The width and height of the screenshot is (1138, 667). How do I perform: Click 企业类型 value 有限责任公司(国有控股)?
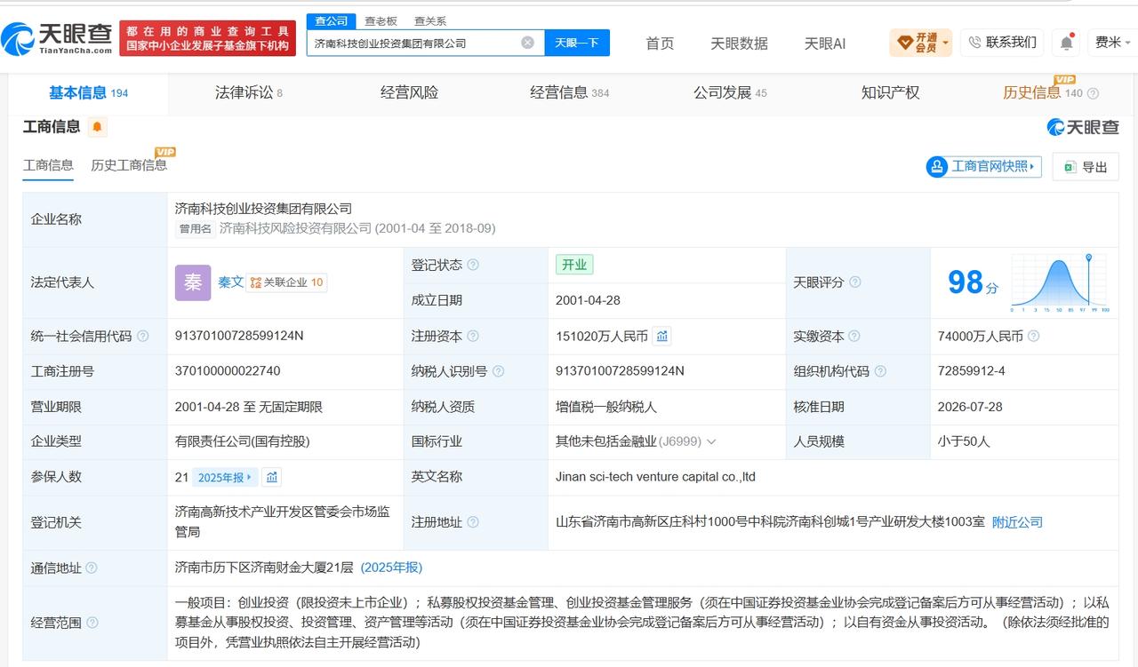tap(242, 441)
